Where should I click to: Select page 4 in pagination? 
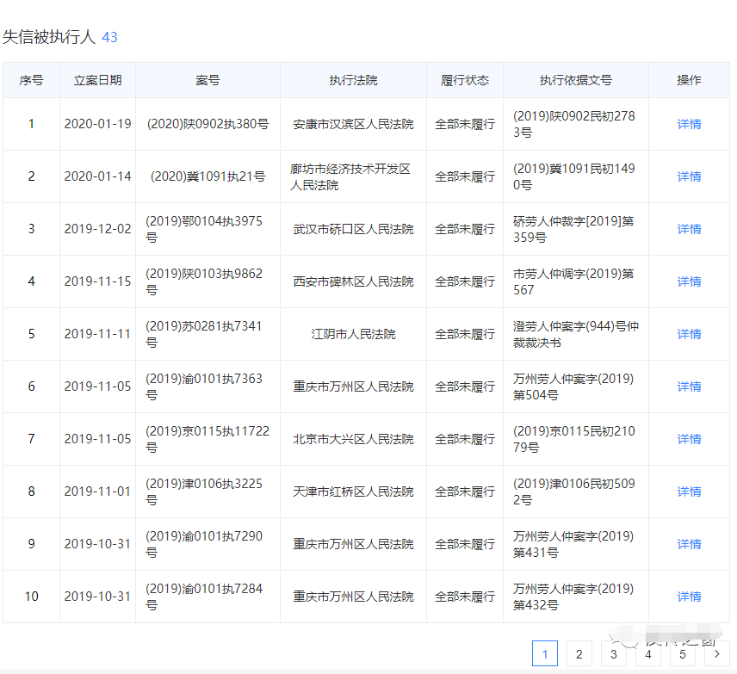[x=648, y=654]
